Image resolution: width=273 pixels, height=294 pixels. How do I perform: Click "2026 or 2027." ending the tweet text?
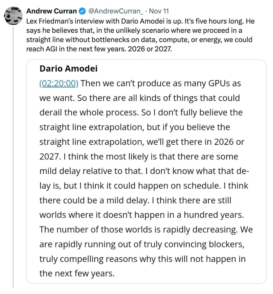pos(150,49)
